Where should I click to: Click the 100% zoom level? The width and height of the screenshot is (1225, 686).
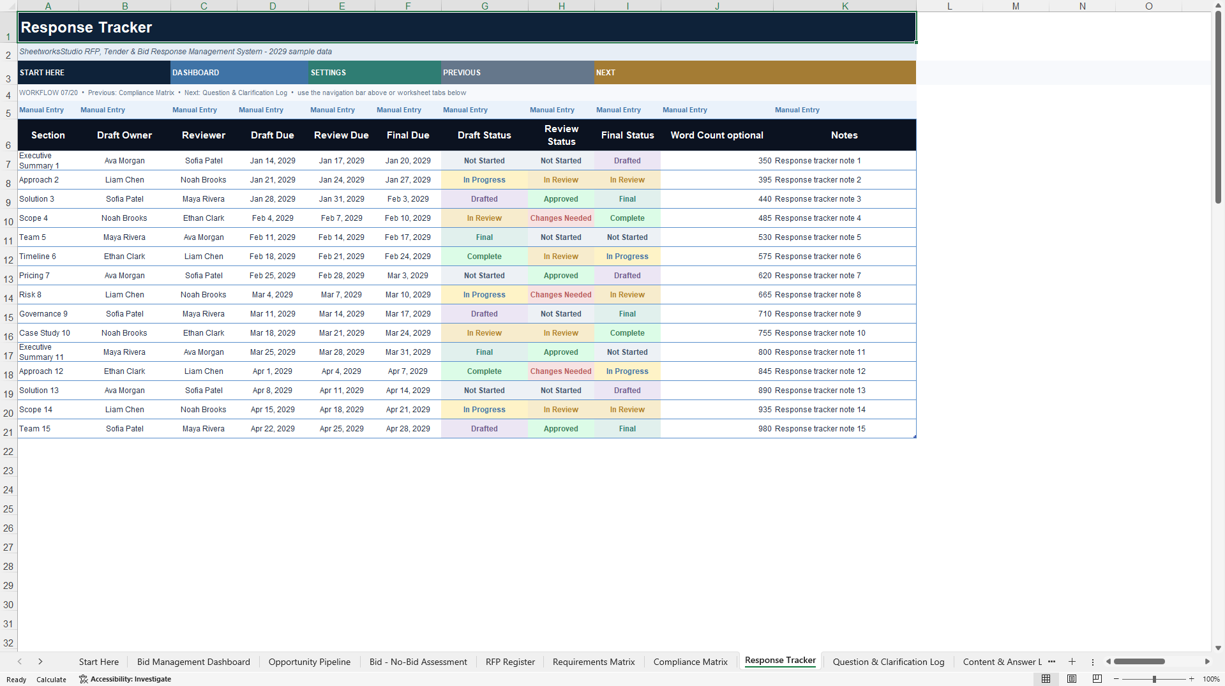[x=1211, y=679]
